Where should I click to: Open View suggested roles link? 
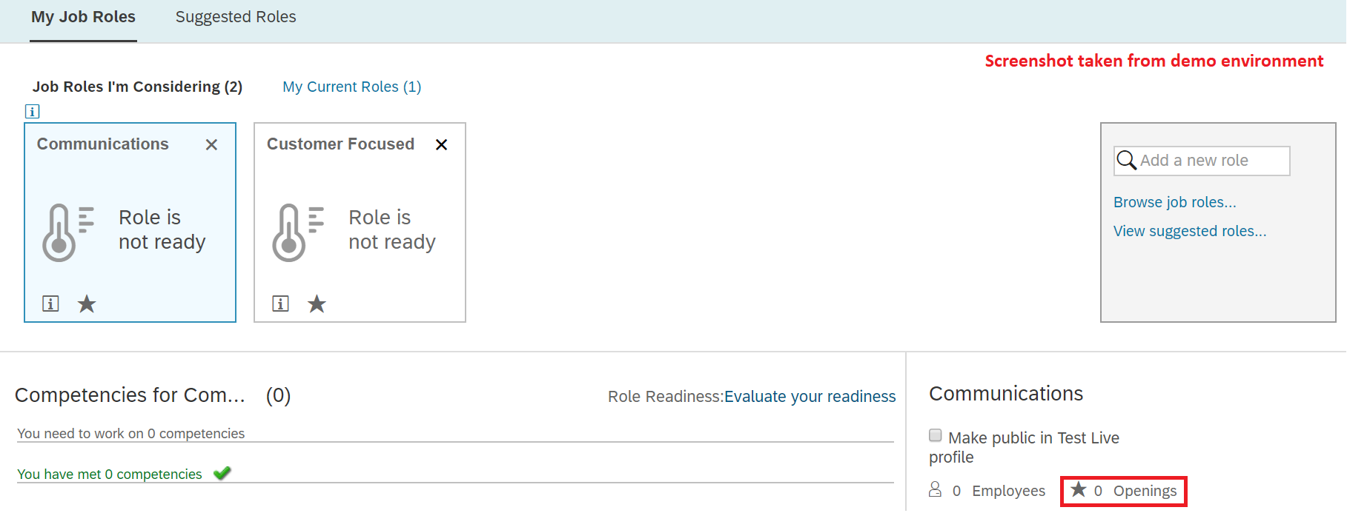tap(1190, 231)
